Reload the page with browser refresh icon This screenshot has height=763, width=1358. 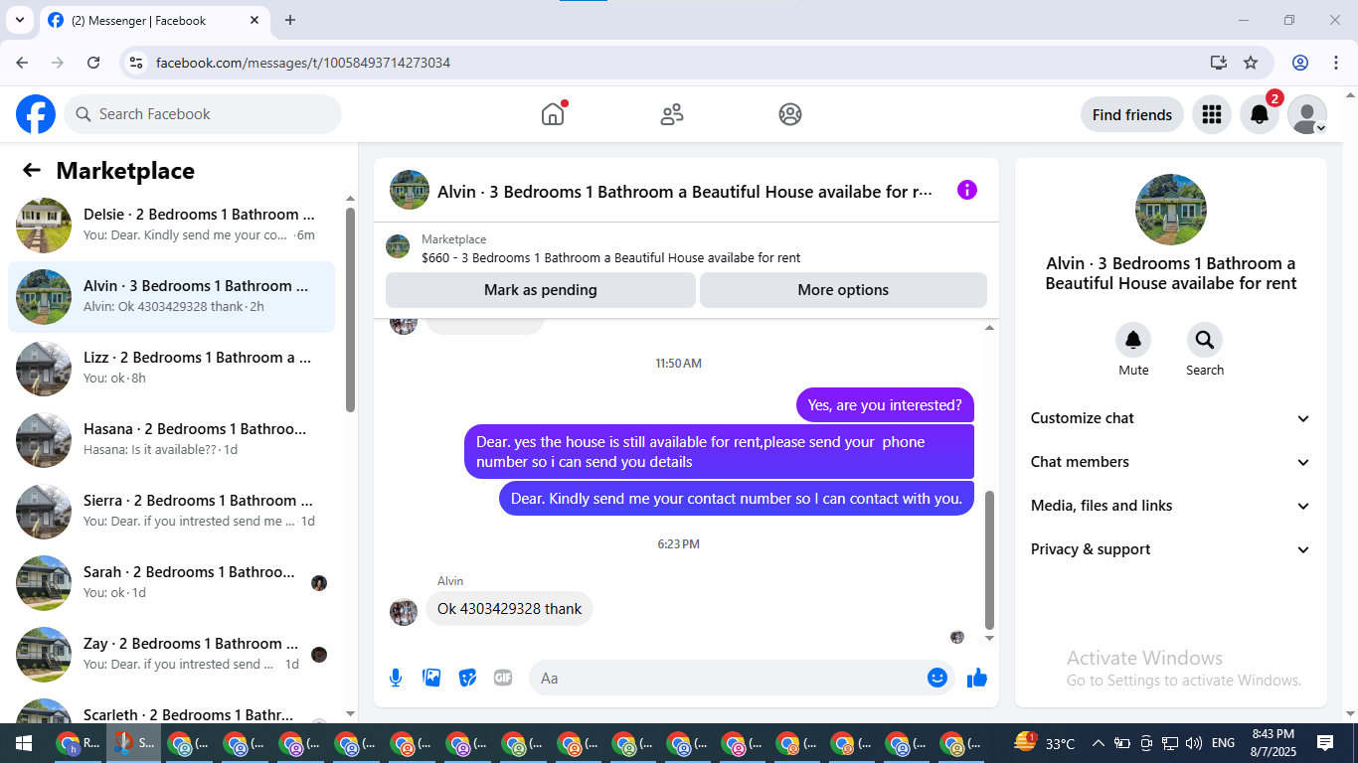[x=93, y=63]
